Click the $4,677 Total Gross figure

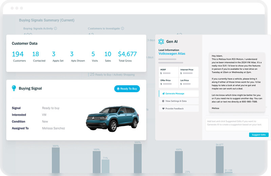point(127,56)
